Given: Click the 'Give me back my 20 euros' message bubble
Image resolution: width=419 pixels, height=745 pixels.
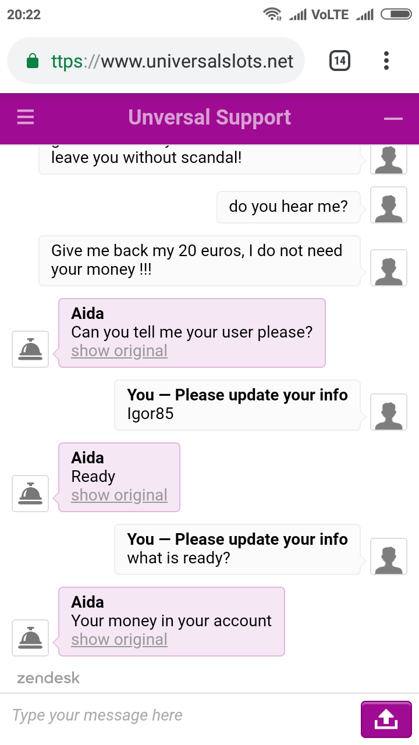Looking at the screenshot, I should coord(199,260).
